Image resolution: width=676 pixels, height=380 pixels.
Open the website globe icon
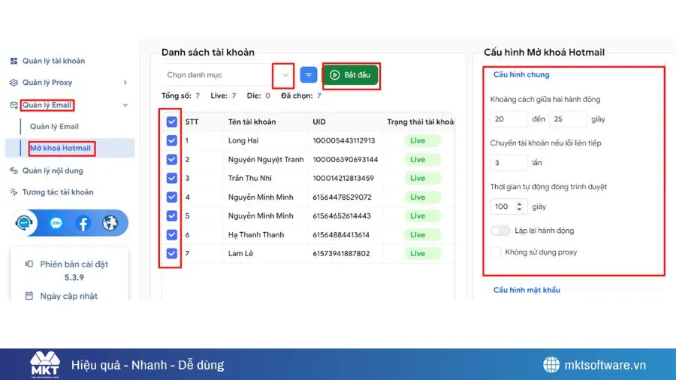tap(110, 223)
